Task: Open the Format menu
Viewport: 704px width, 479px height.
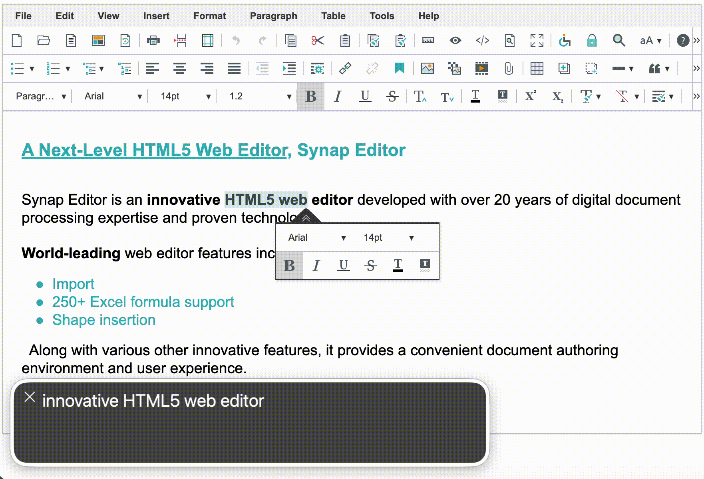Action: 210,16
